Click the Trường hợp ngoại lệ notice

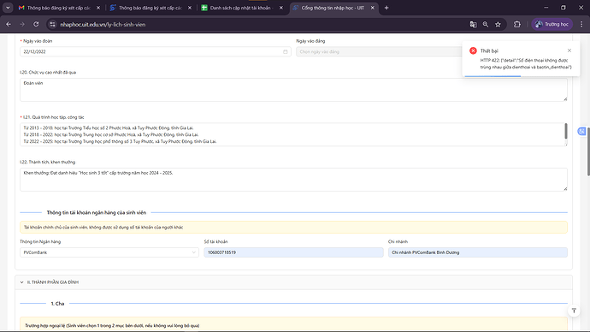coord(112,326)
